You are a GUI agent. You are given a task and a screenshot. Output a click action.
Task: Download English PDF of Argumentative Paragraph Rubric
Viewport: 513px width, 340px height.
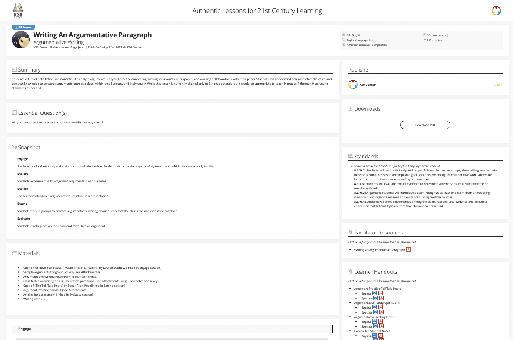point(380,308)
